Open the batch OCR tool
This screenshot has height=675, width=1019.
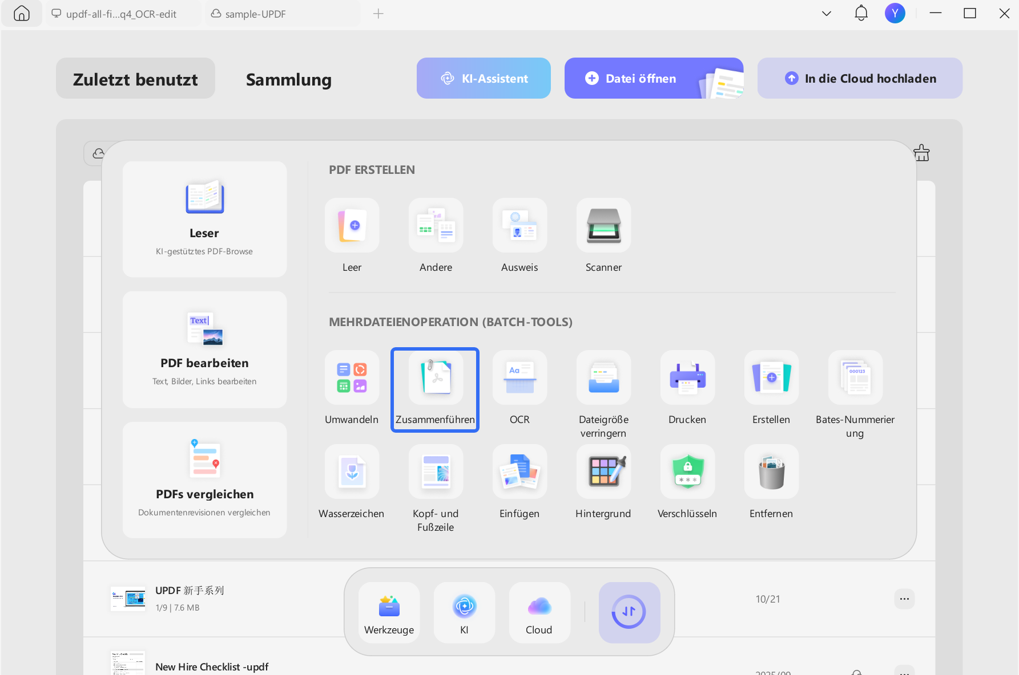click(519, 377)
